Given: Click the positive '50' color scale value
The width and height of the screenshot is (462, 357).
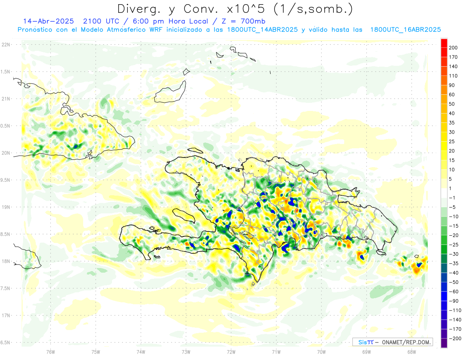Looking at the screenshot, I should click(452, 104).
